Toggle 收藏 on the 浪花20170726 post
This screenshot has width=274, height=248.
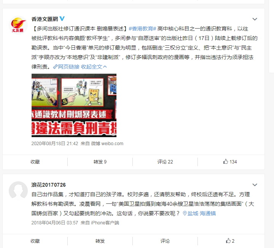[x=35, y=241]
